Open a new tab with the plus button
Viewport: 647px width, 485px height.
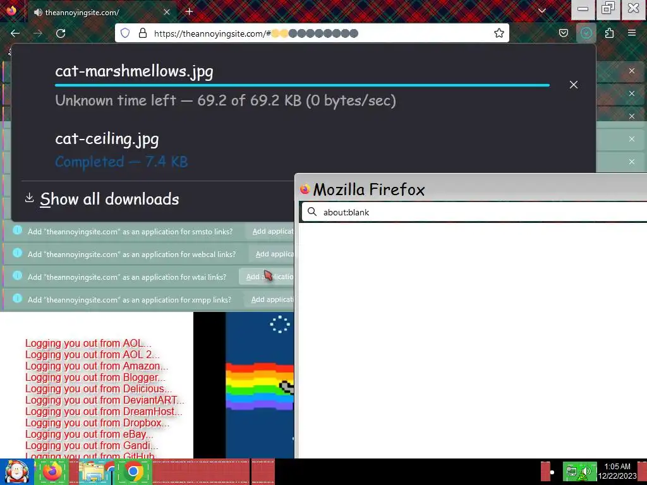pyautogui.click(x=190, y=11)
